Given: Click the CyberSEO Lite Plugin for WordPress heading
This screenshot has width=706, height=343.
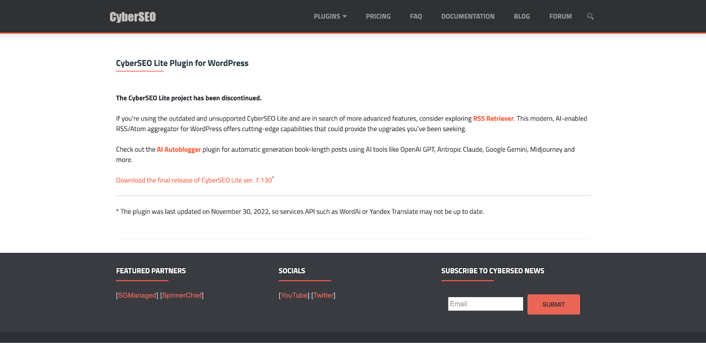Looking at the screenshot, I should coord(182,63).
